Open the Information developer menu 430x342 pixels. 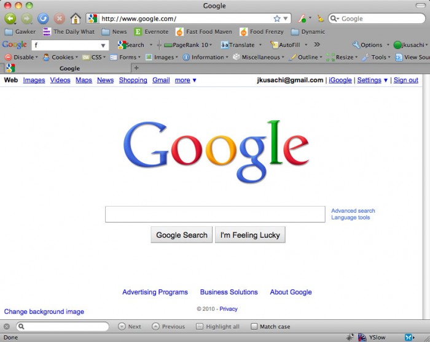click(x=205, y=57)
